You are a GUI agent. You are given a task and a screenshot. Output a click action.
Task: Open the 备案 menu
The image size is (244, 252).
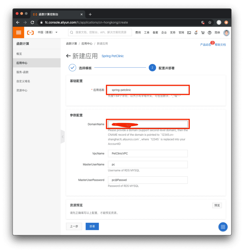pyautogui.click(x=155, y=33)
